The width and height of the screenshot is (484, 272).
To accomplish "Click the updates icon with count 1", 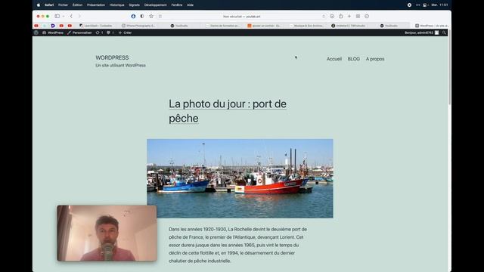I will pos(99,32).
